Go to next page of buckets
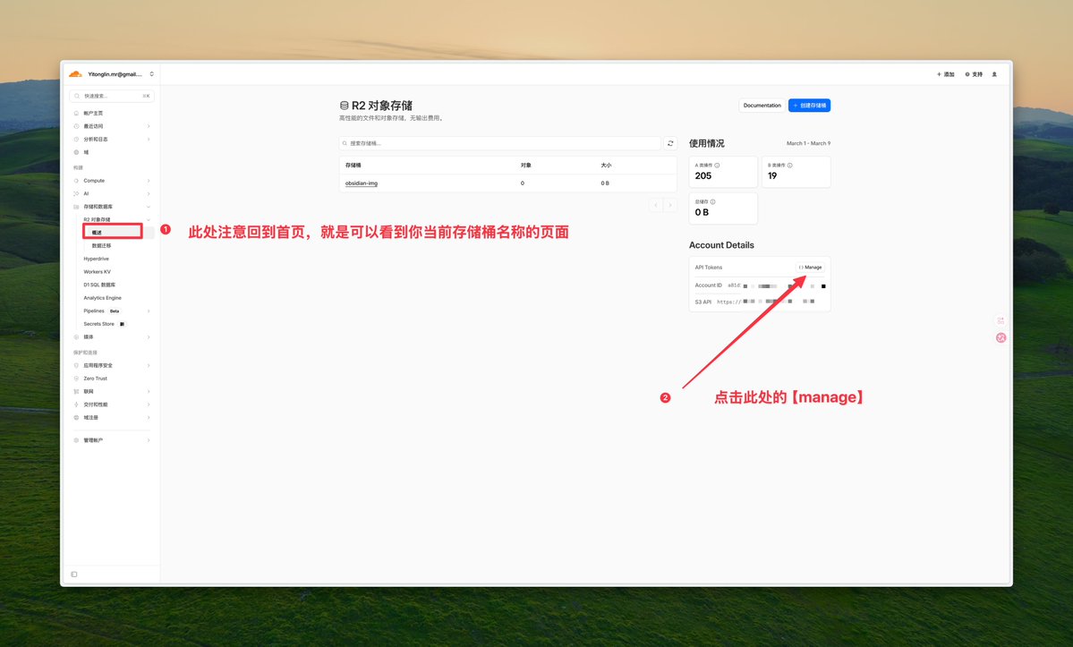The width and height of the screenshot is (1073, 647). [670, 205]
